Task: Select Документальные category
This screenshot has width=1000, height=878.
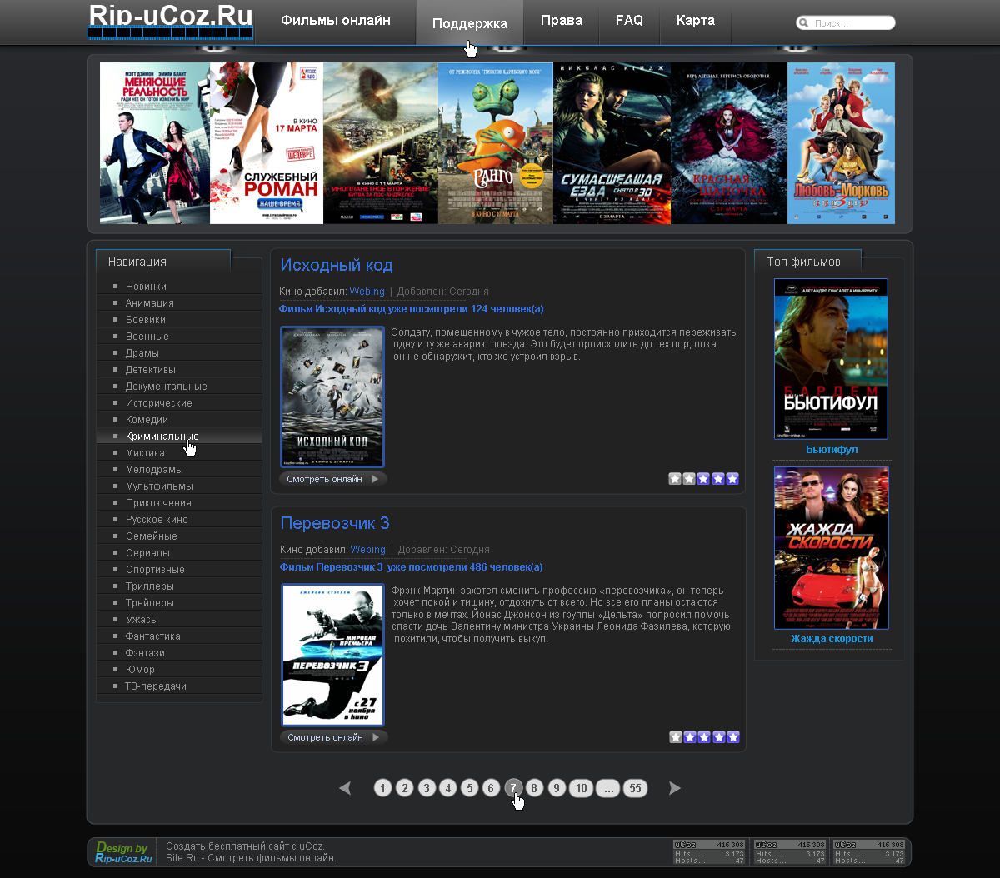Action: 179,387
